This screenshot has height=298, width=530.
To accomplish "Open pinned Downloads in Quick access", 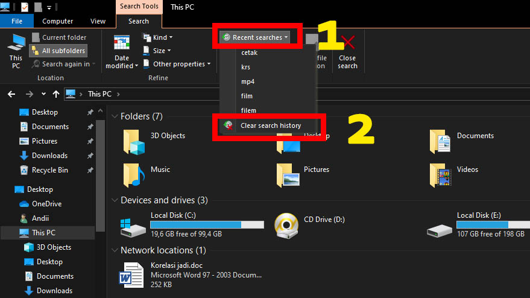I will tap(49, 156).
